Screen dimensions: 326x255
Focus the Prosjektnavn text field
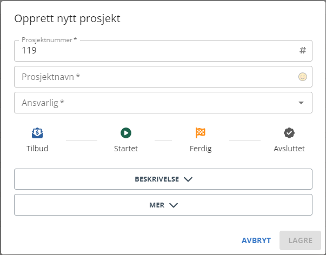coord(163,77)
